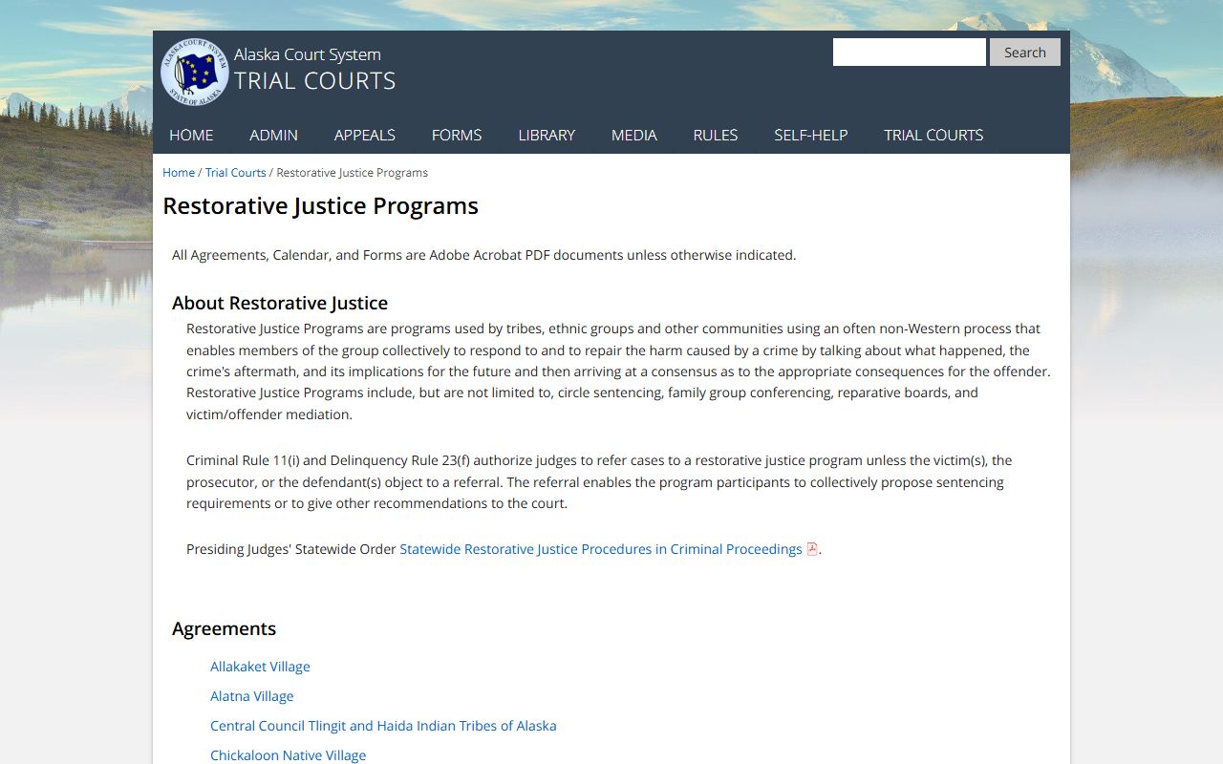This screenshot has height=764, width=1223.
Task: Open the Alatna Village agreement
Action: click(252, 696)
